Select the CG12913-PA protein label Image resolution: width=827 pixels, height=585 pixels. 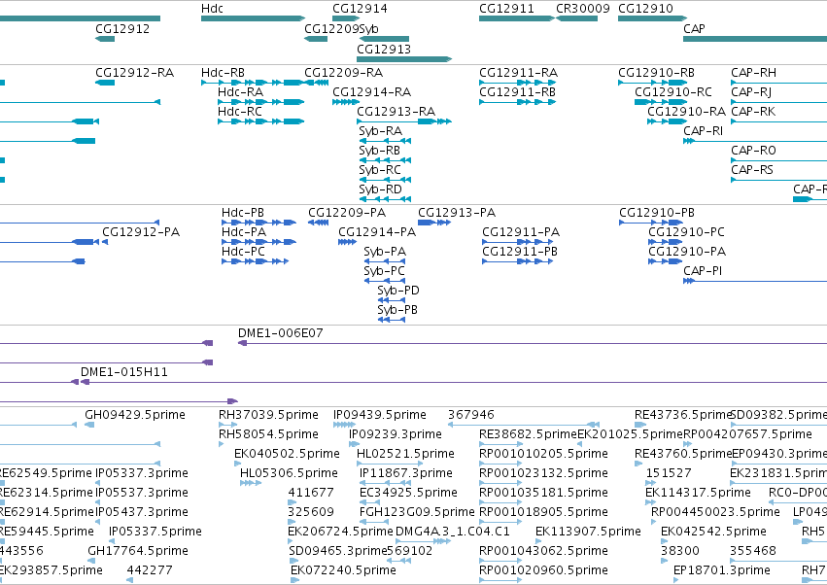pos(457,213)
